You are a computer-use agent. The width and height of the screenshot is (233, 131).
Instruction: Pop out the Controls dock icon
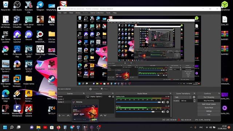(219, 94)
